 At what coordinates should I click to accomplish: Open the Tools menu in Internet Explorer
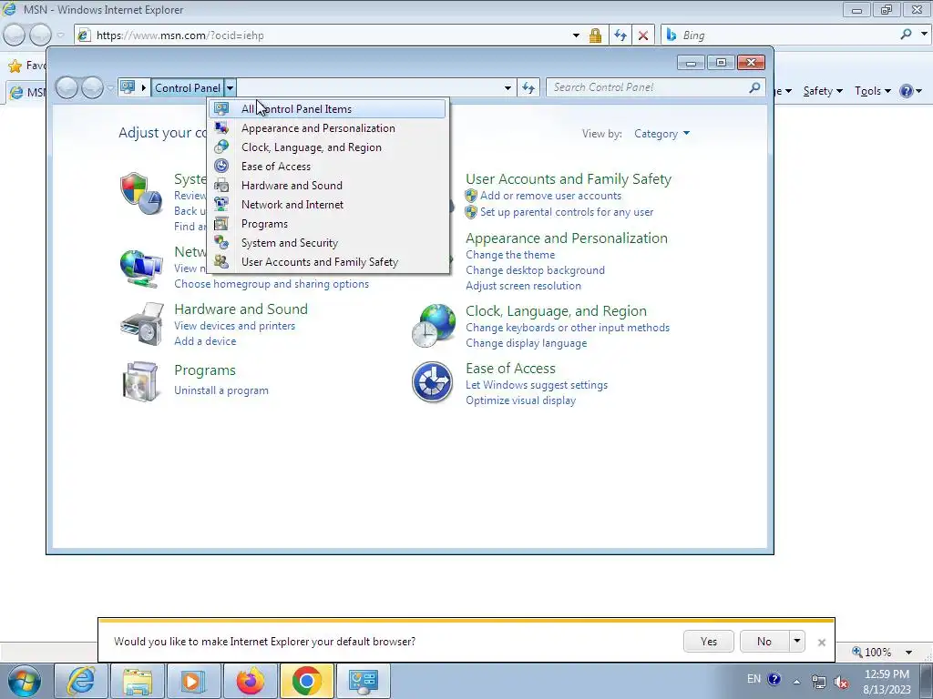pyautogui.click(x=872, y=91)
